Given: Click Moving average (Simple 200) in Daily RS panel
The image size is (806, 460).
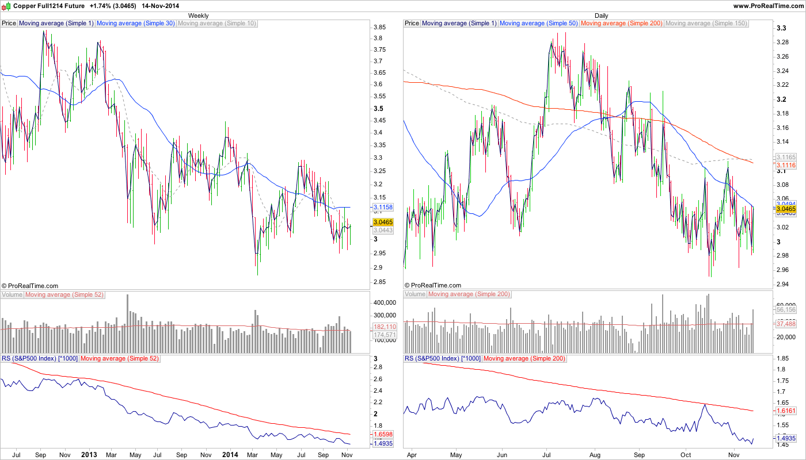Looking at the screenshot, I should coord(524,358).
